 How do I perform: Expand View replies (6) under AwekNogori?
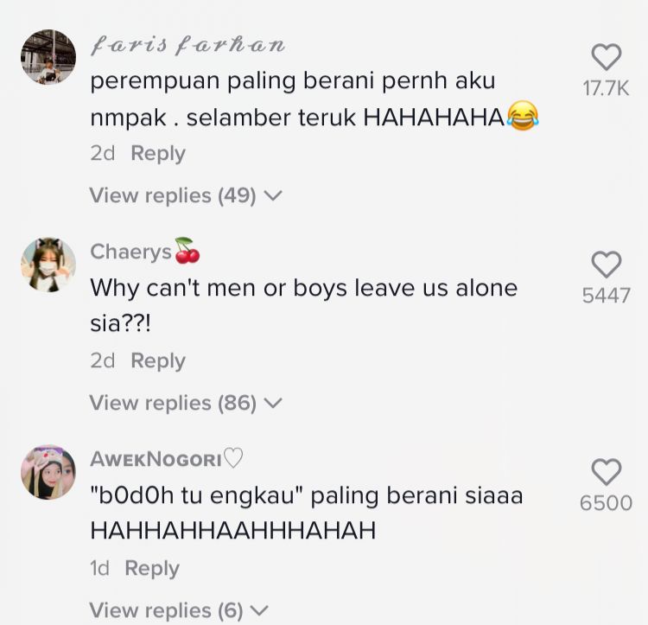179,610
